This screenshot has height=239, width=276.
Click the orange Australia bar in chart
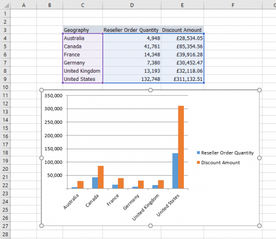(x=81, y=184)
